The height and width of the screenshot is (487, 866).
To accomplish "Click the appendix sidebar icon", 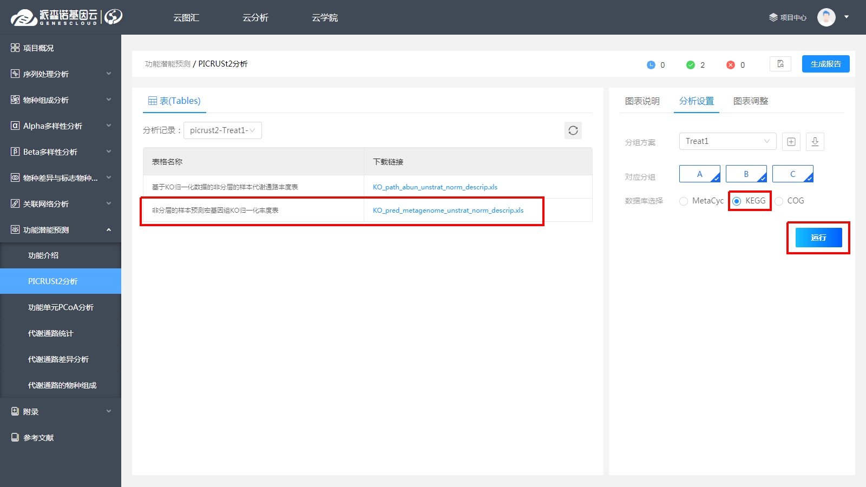I will coord(15,411).
